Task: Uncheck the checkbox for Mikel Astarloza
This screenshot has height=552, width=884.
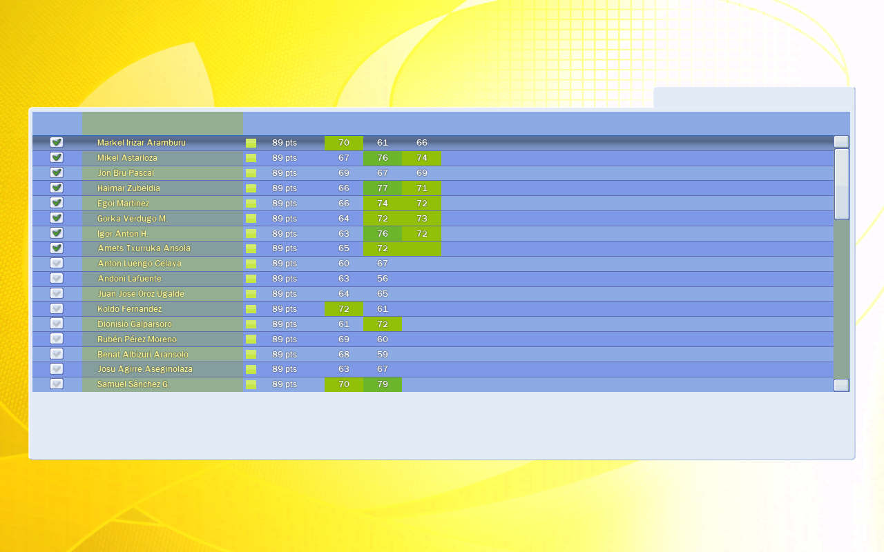Action: (x=57, y=157)
